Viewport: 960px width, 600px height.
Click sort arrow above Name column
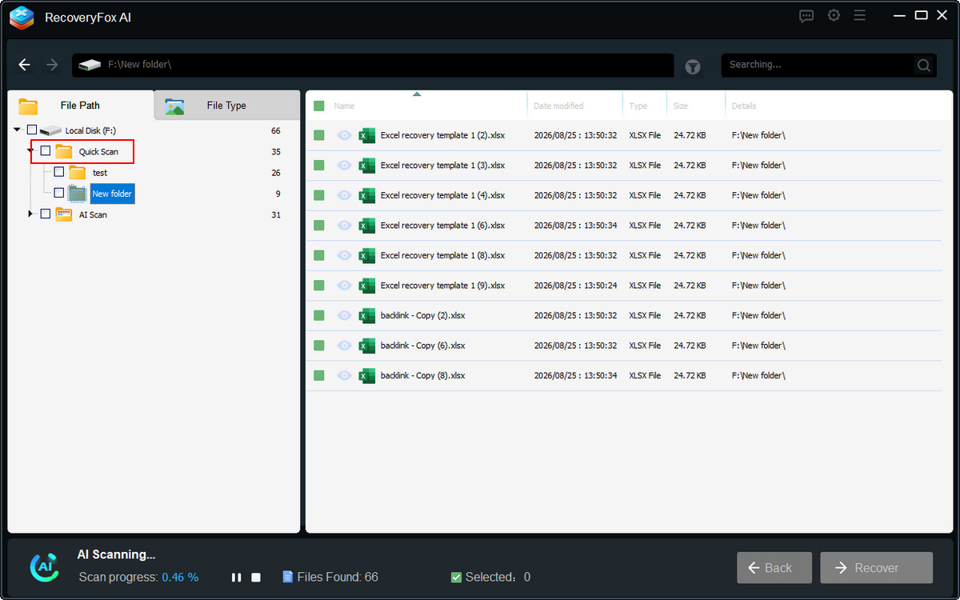[x=416, y=94]
